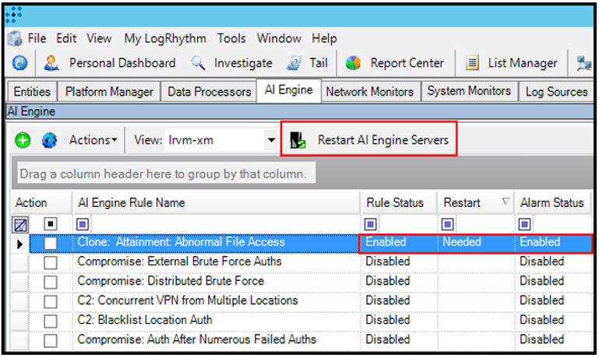Check the Concurrent VPN from Multiple Locations row
This screenshot has height=358, width=599.
point(50,301)
